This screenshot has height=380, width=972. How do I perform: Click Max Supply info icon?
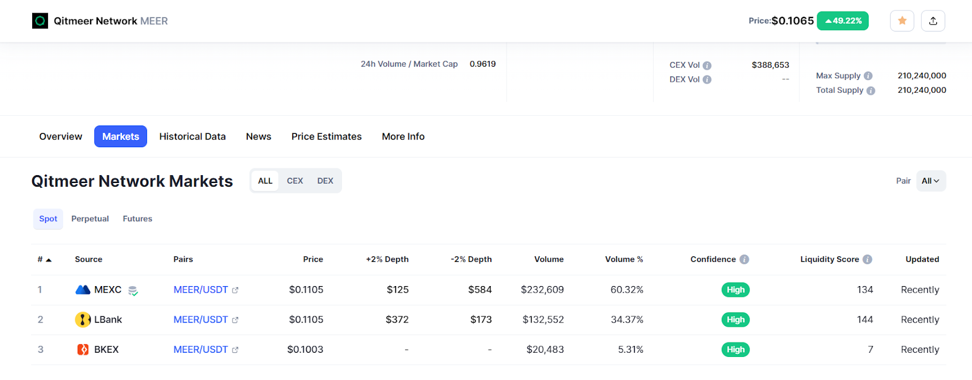pyautogui.click(x=868, y=76)
